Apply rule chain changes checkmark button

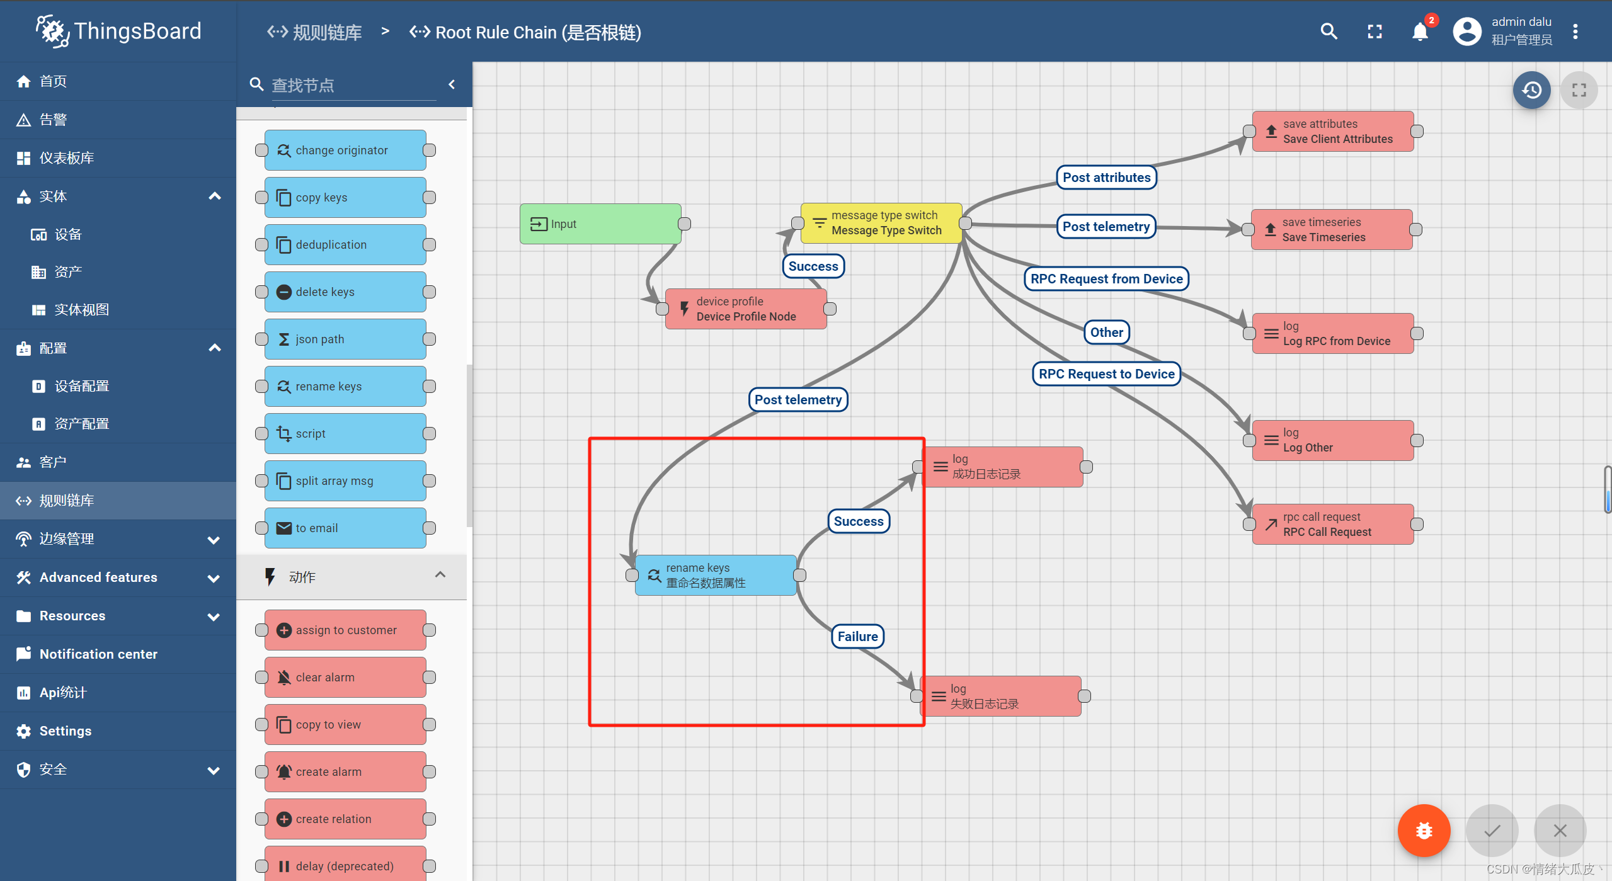[x=1492, y=831]
